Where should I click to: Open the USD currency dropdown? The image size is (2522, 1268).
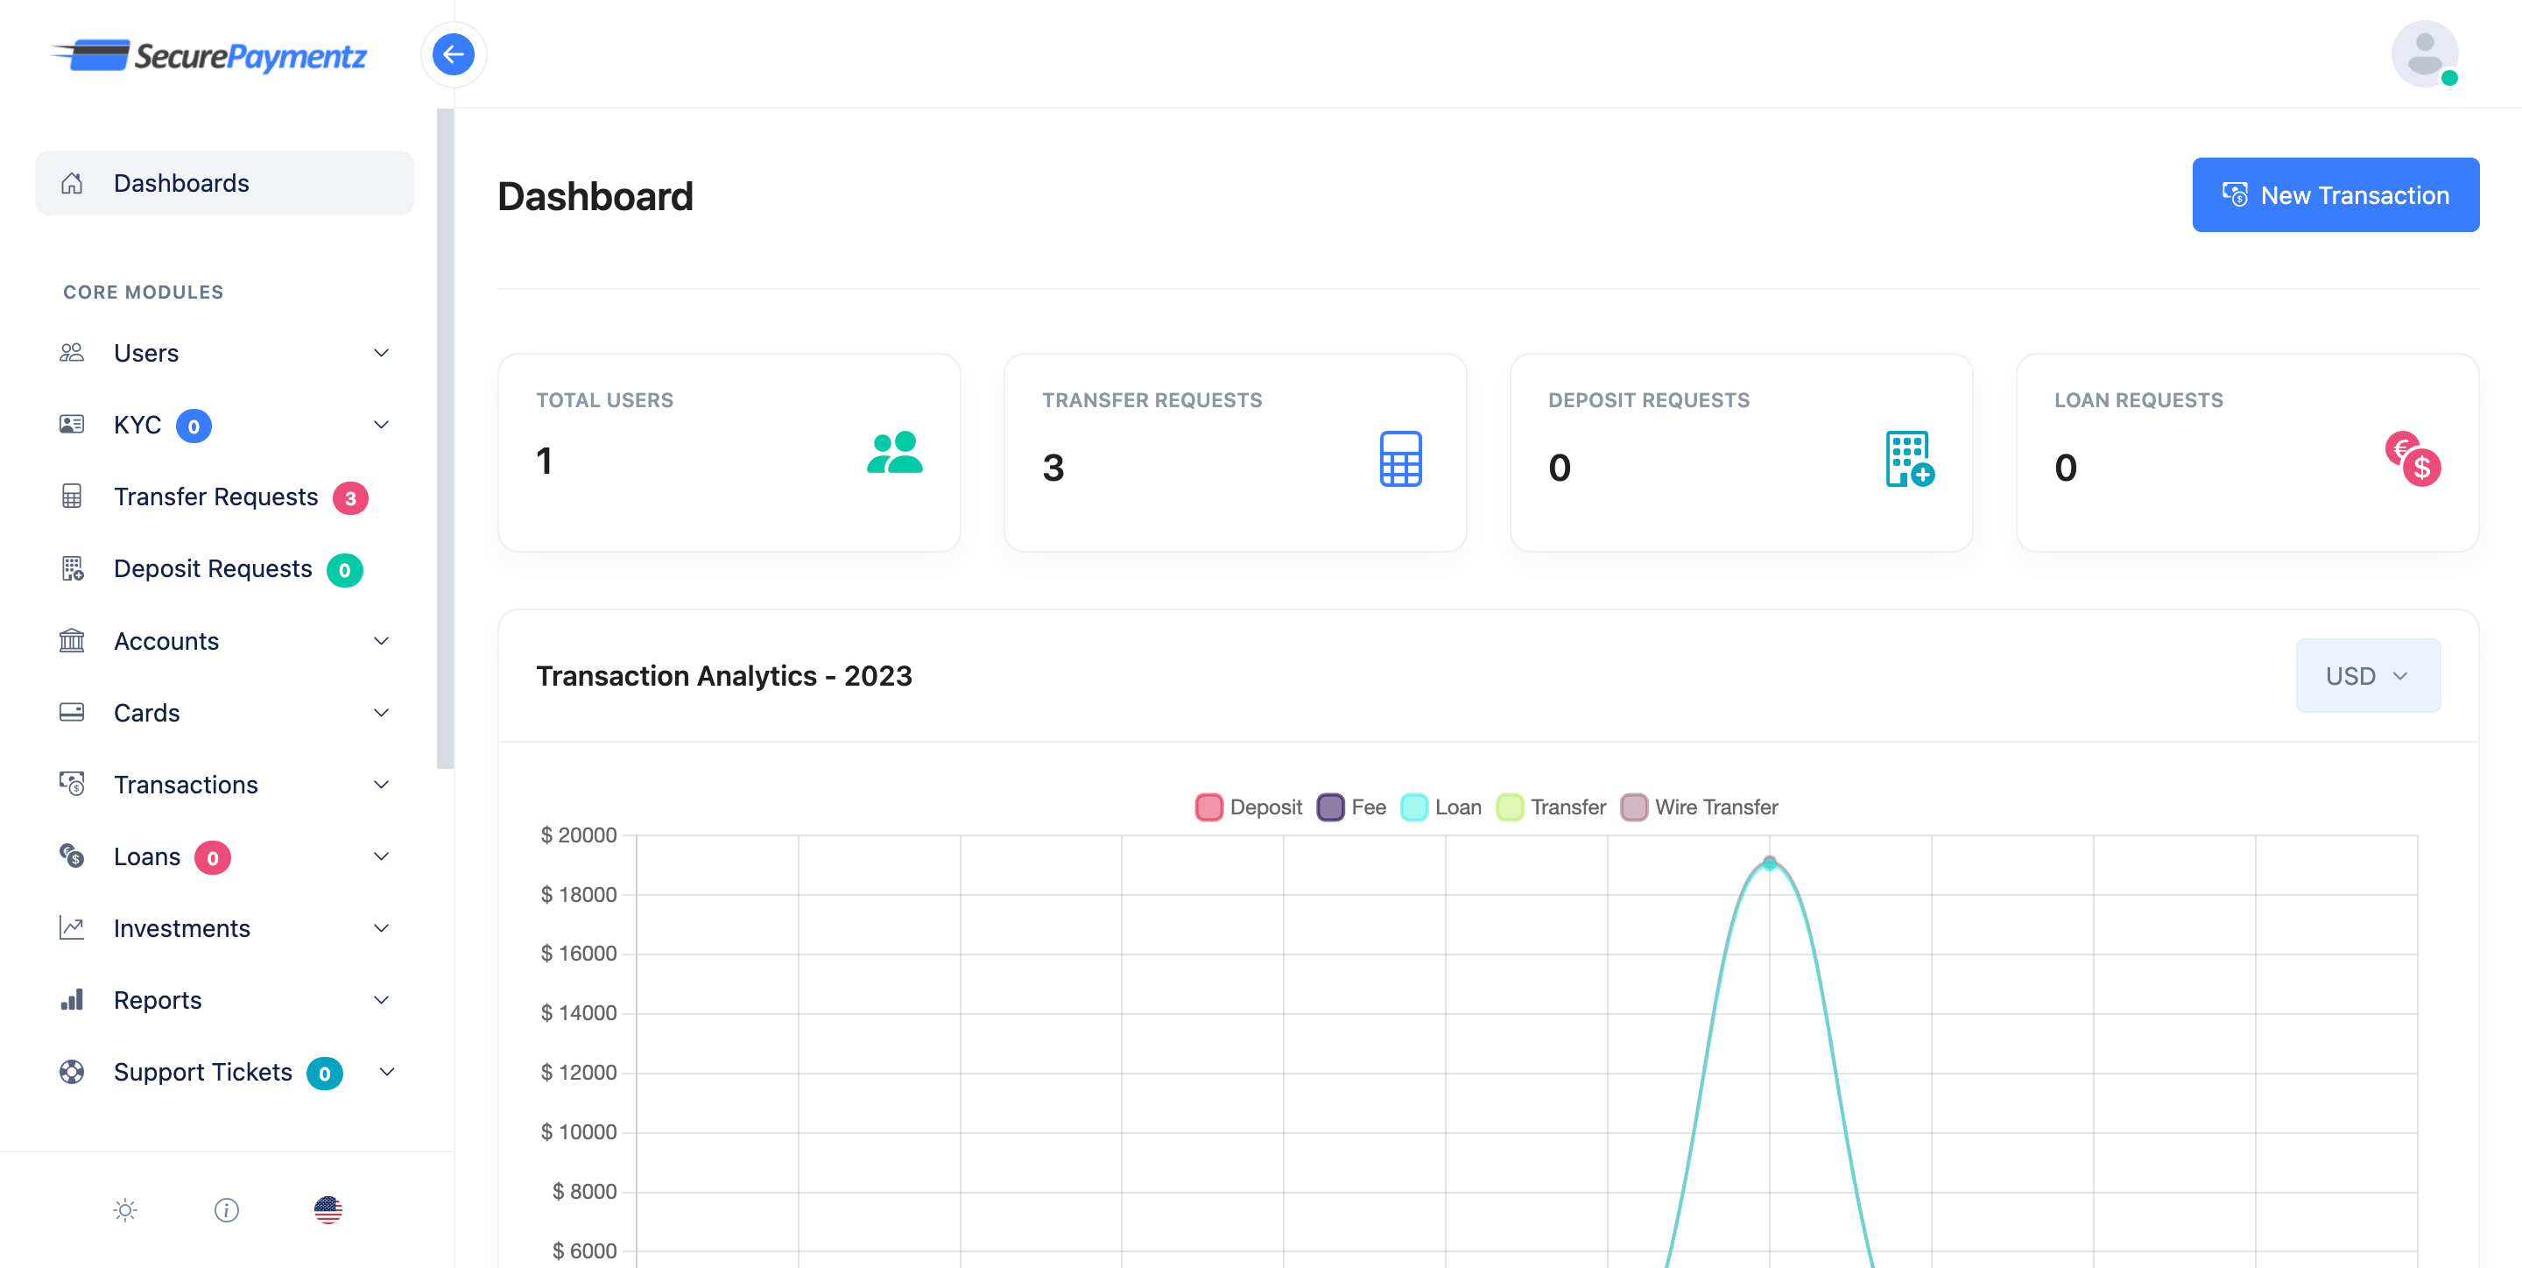[x=2367, y=676]
